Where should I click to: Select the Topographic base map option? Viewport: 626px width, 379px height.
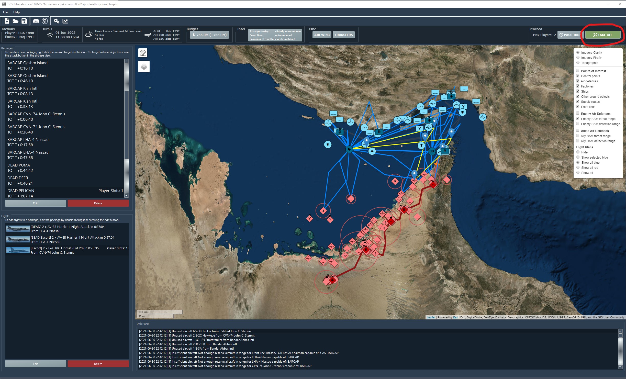click(578, 63)
